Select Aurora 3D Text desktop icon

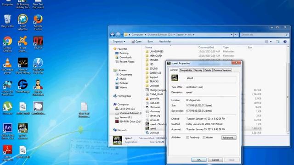click(x=7, y=88)
